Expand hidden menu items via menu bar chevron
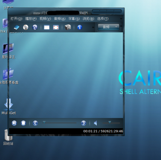161x160 pixels. tap(121, 19)
